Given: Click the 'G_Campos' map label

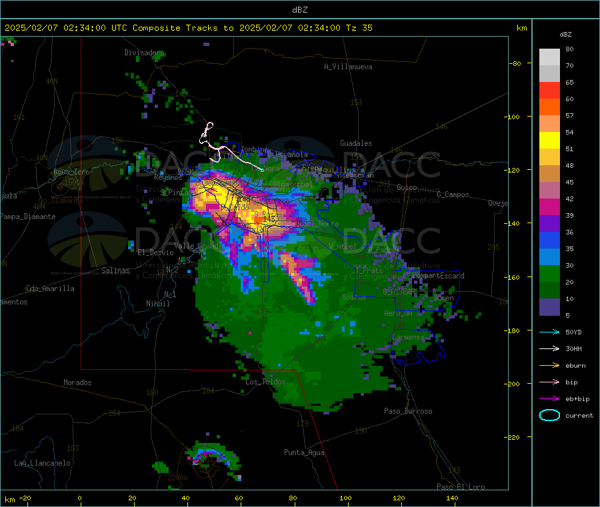Looking at the screenshot, I should (453, 195).
